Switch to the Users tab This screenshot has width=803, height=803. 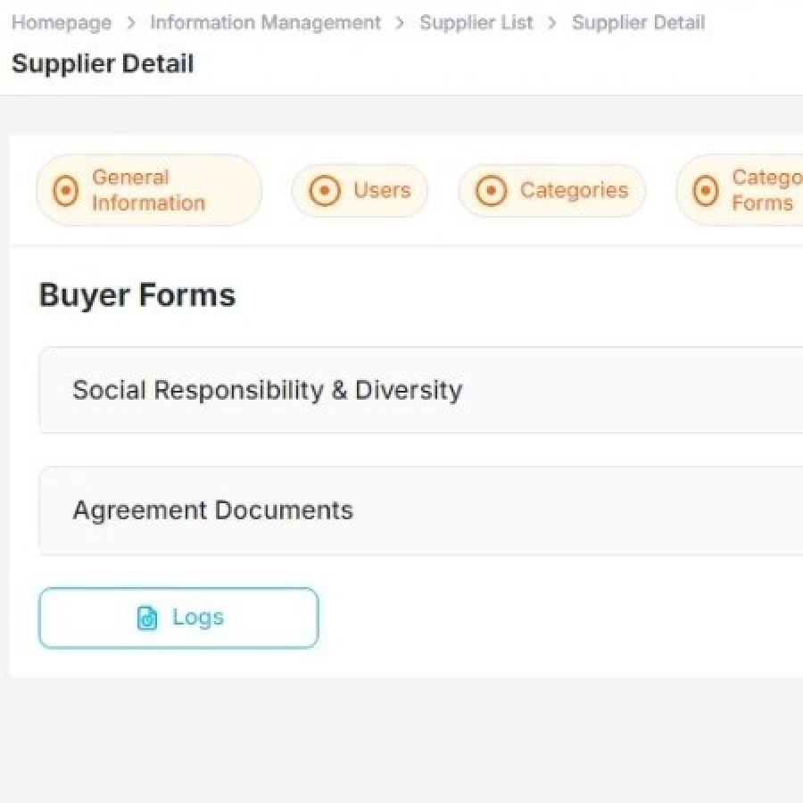[x=381, y=190]
